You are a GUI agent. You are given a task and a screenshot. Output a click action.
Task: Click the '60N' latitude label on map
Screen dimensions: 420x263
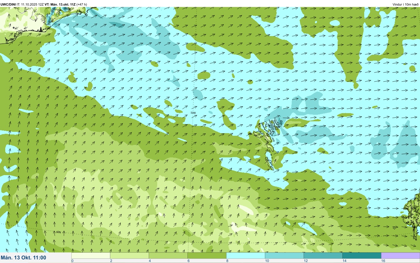point(58,232)
